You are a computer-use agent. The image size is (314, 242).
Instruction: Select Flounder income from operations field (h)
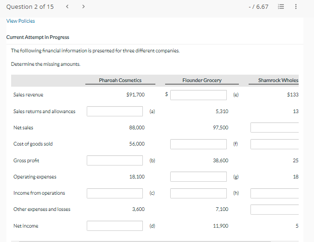(198, 193)
